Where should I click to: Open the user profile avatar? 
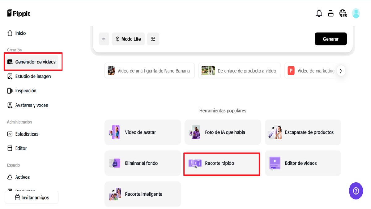click(x=356, y=13)
